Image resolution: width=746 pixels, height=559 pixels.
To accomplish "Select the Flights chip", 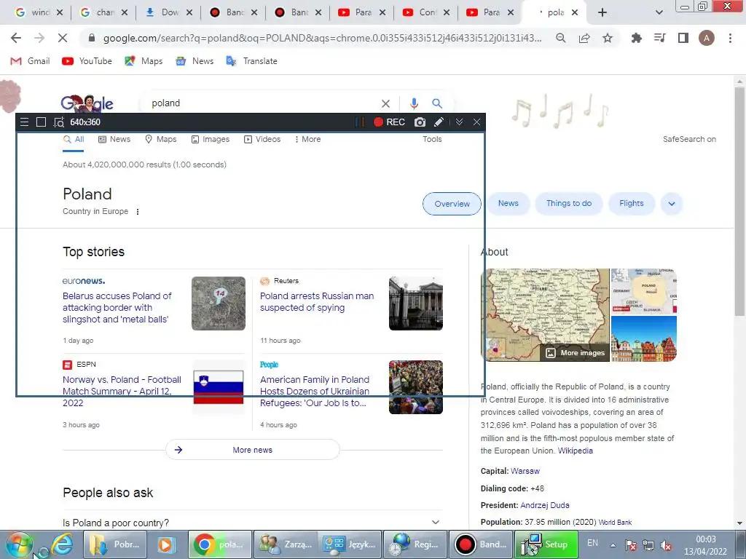I will pyautogui.click(x=632, y=204).
